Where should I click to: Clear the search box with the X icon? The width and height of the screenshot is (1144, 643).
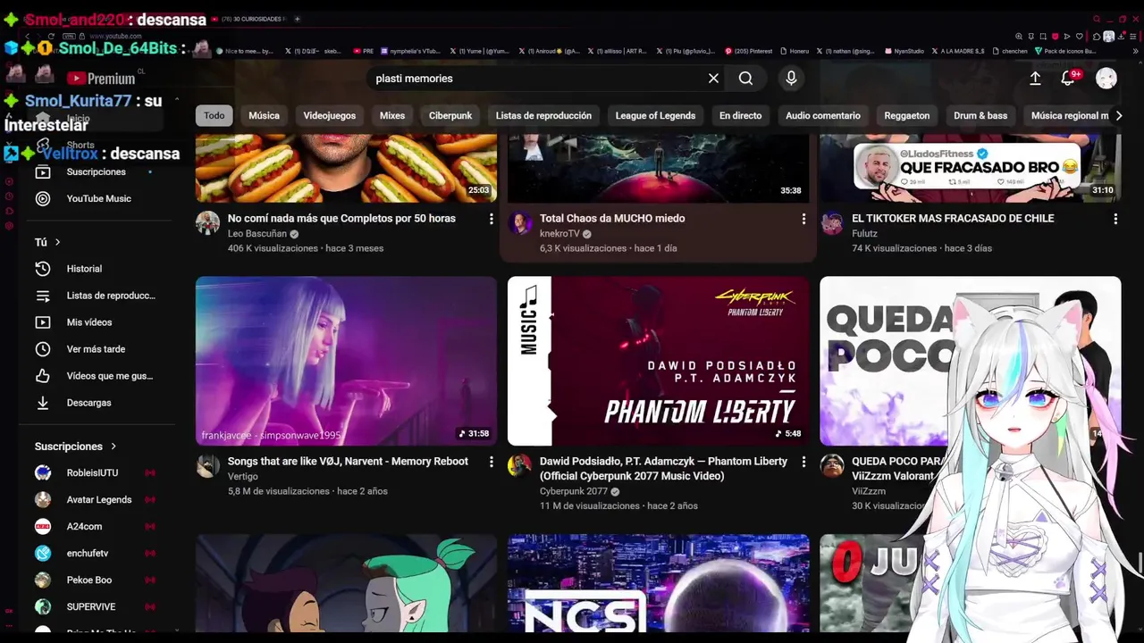[713, 79]
